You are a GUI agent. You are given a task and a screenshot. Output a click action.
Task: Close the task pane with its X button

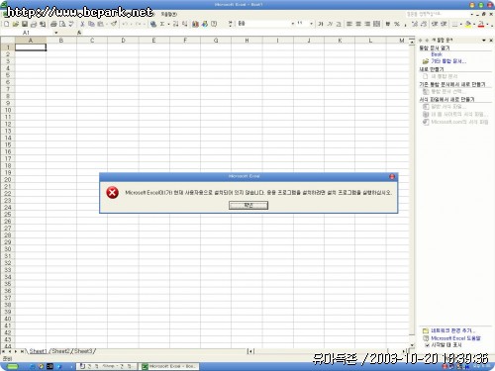coord(491,41)
